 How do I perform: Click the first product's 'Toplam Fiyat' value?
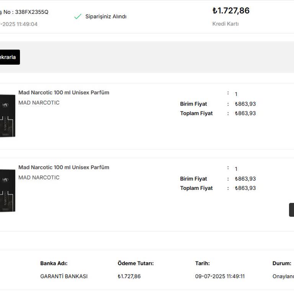point(245,113)
